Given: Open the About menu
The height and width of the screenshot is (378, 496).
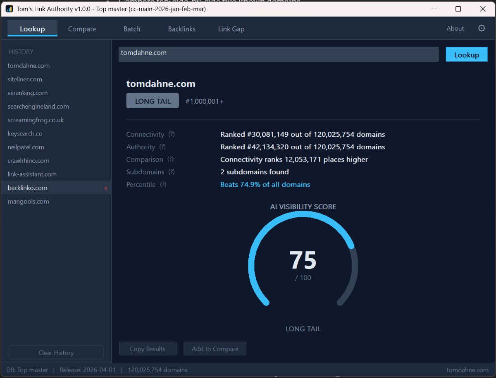Looking at the screenshot, I should pos(455,29).
